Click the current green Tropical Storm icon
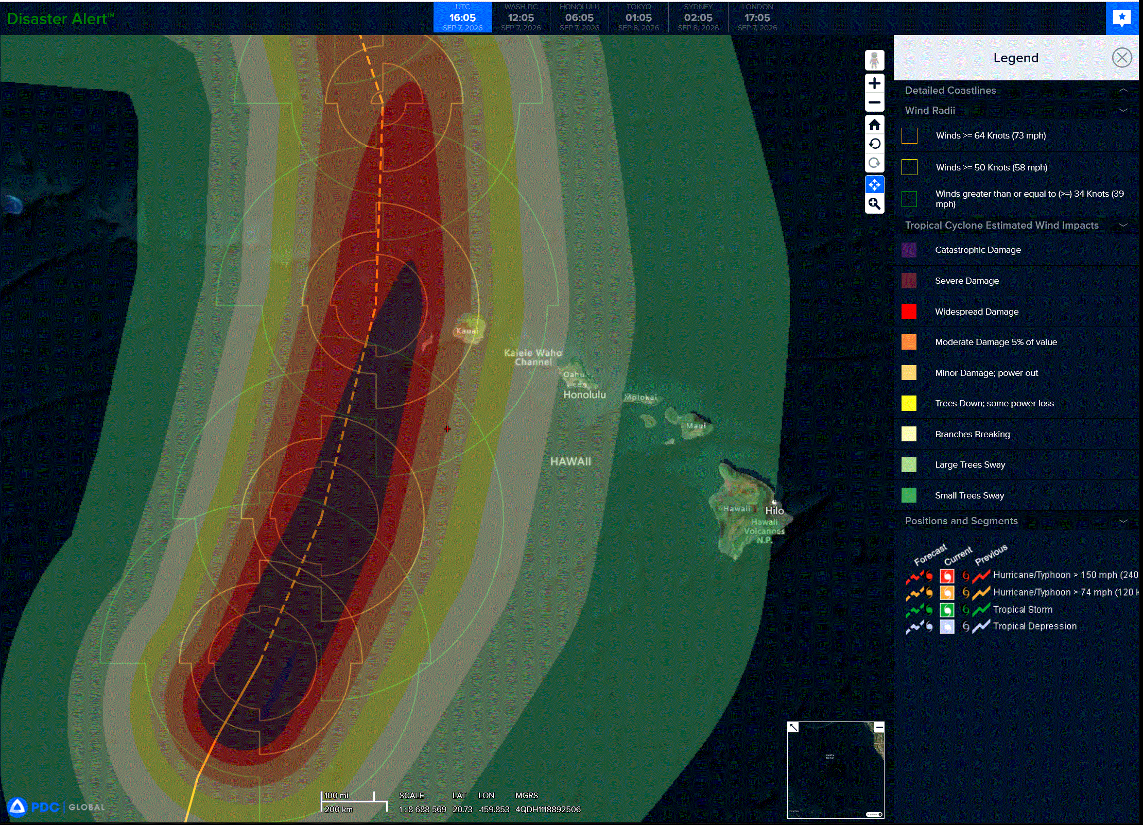Image resolution: width=1143 pixels, height=825 pixels. point(947,610)
